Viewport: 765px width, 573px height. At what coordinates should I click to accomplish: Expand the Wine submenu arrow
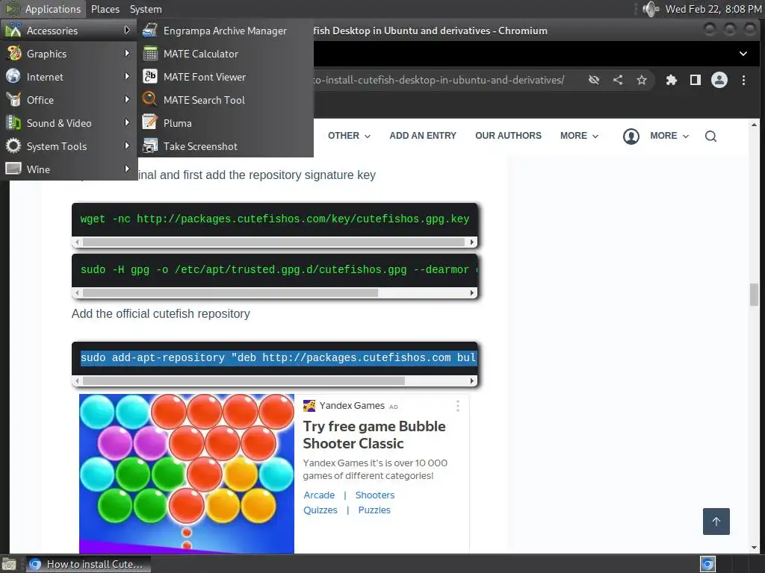[x=127, y=169]
